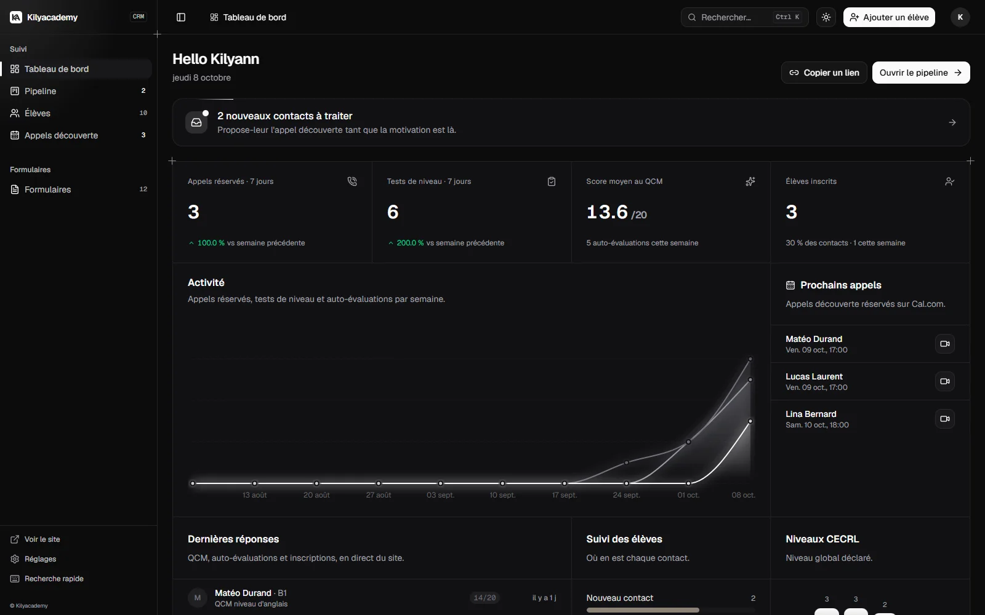This screenshot has height=615, width=985.
Task: Click the video icon for Lucas Laurent
Action: 945,381
